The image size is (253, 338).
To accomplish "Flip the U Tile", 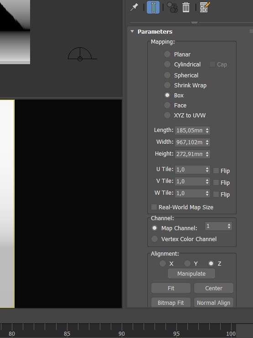I will [x=216, y=171].
